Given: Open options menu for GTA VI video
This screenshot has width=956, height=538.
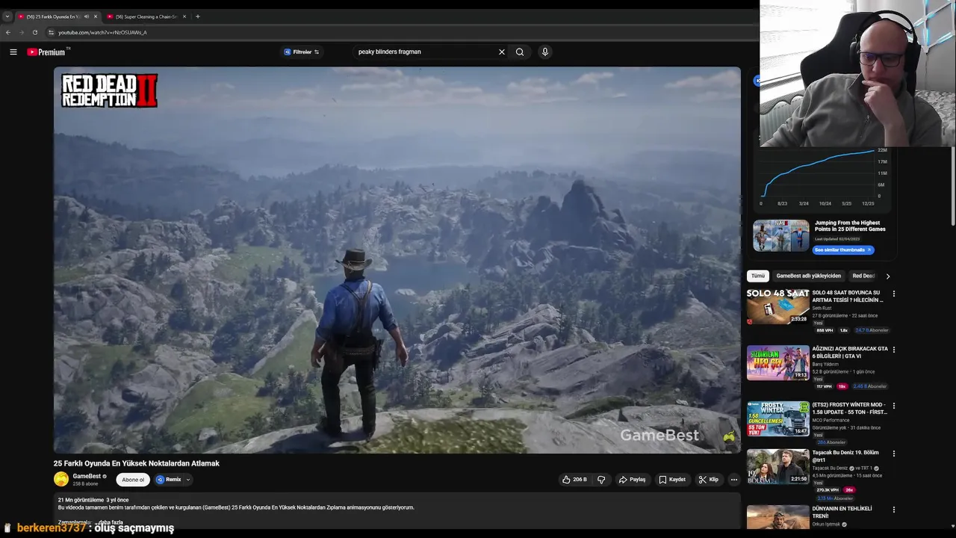Looking at the screenshot, I should pyautogui.click(x=894, y=350).
